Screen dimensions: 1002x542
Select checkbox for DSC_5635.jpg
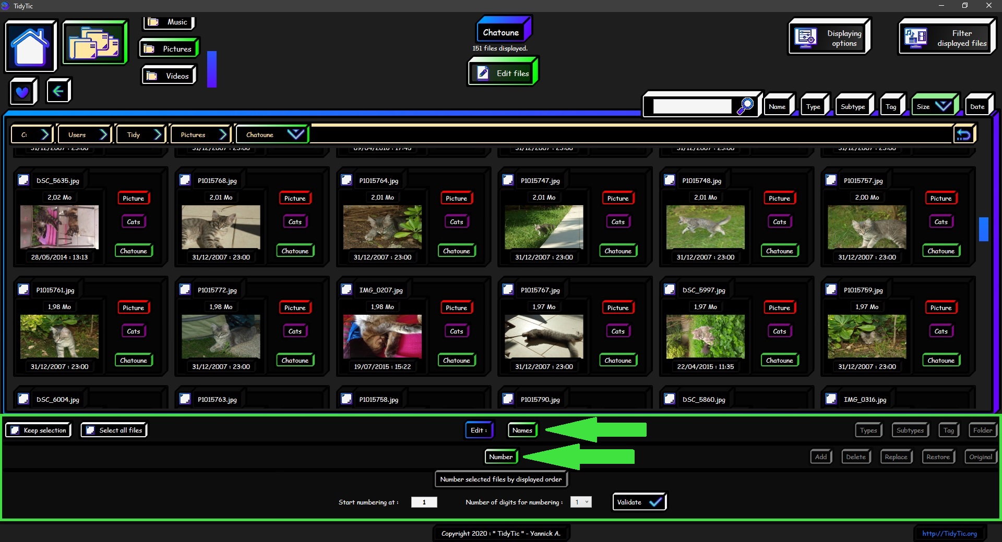(23, 180)
